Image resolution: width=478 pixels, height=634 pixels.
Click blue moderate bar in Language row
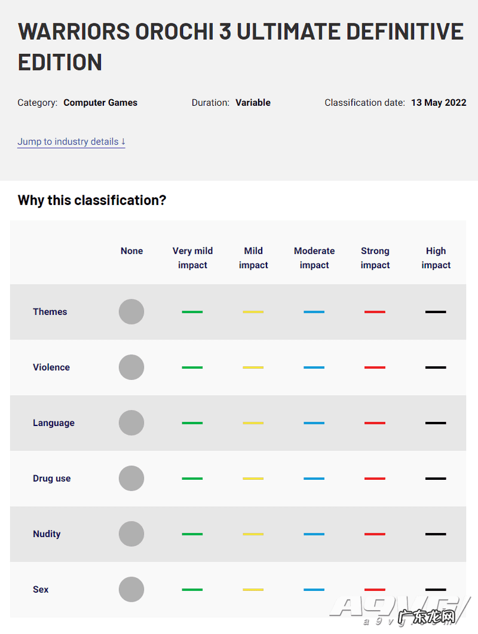(x=314, y=423)
